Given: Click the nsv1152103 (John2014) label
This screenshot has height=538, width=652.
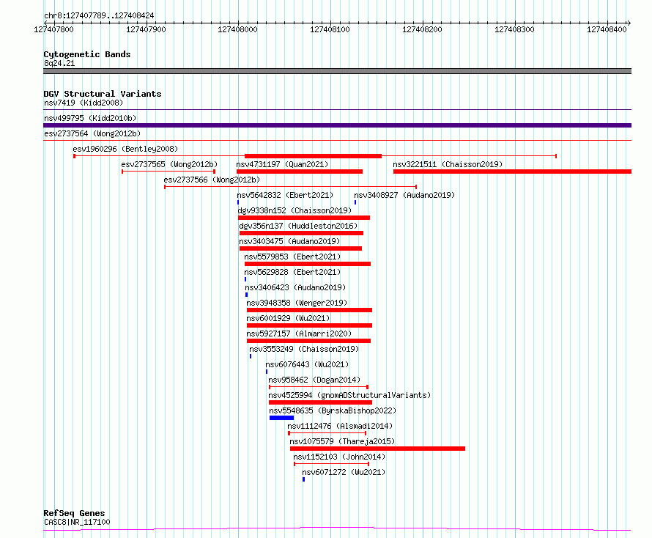Looking at the screenshot, I should point(339,457).
